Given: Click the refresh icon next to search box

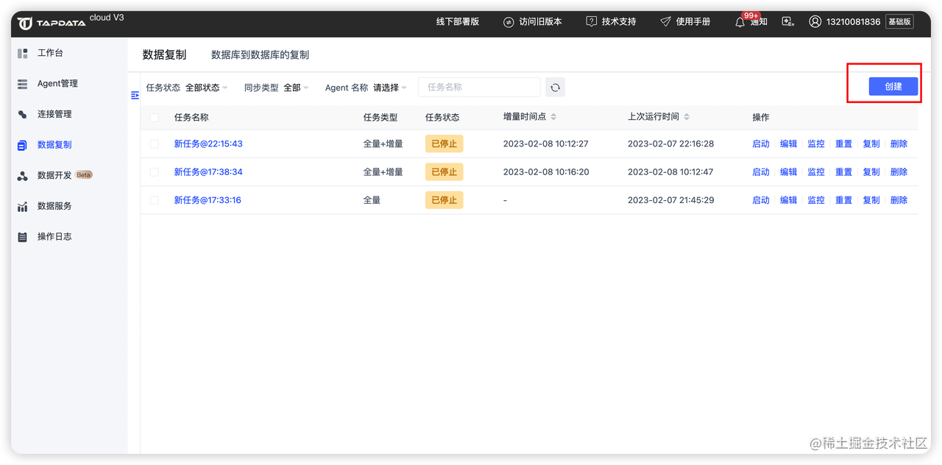Looking at the screenshot, I should (555, 88).
